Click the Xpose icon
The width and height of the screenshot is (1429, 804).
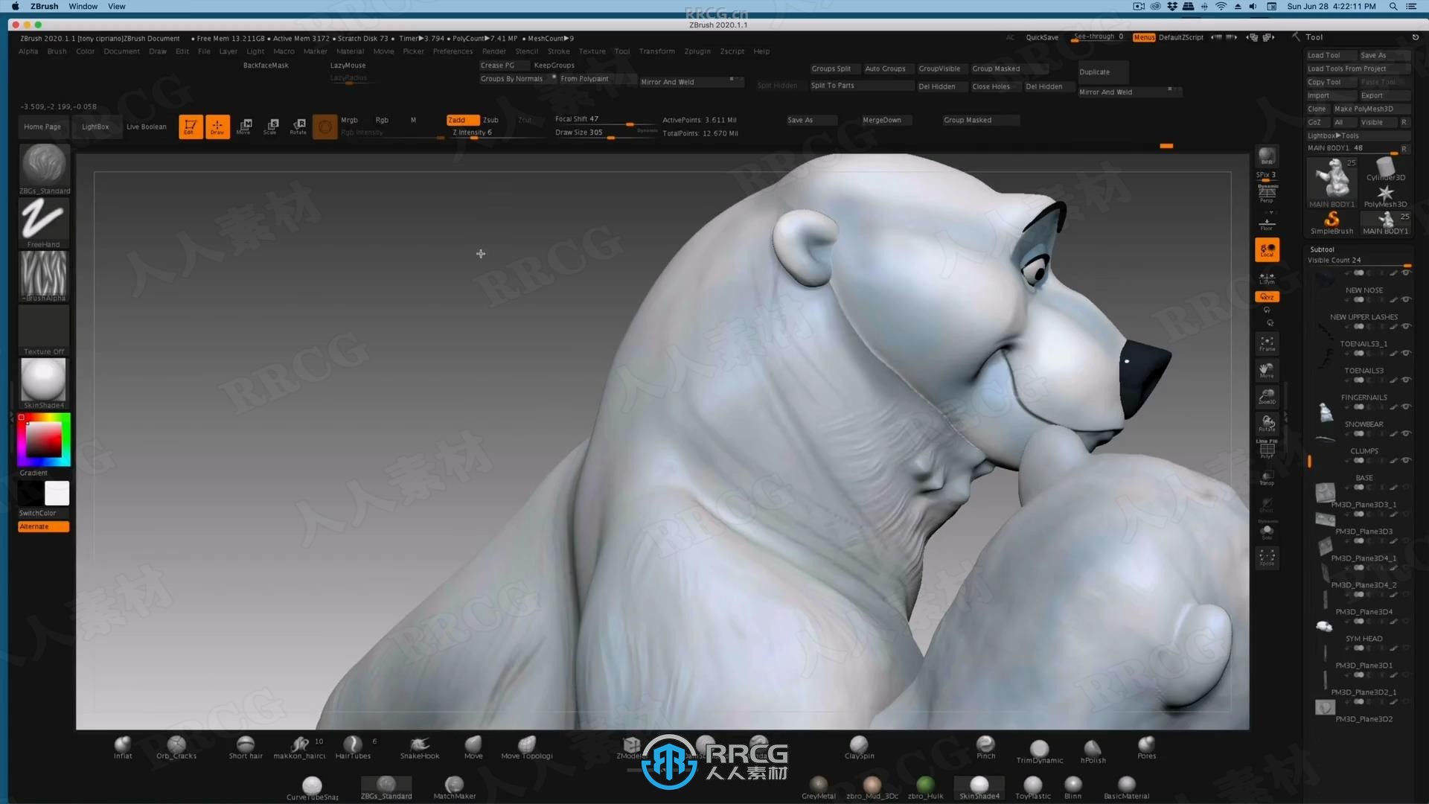(1267, 557)
